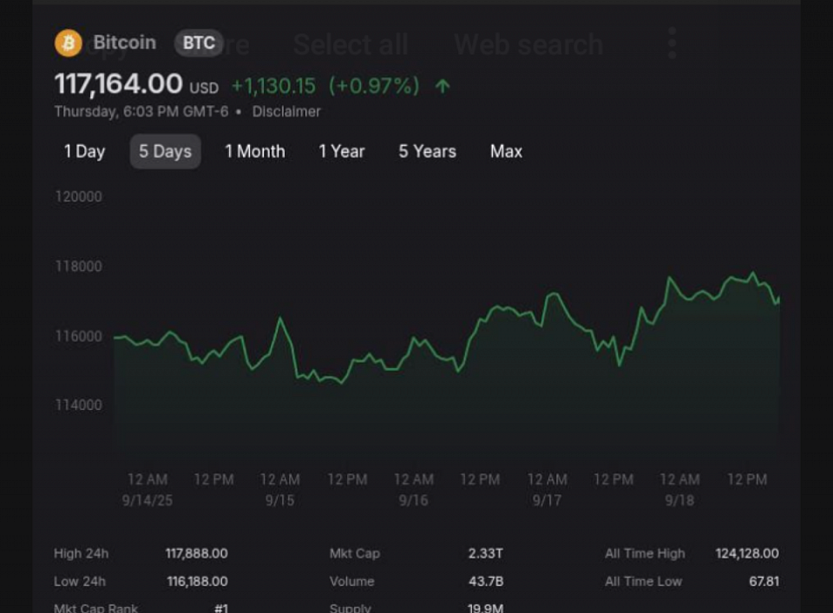833x613 pixels.
Task: Click the green up arrow indicator
Action: tap(443, 86)
